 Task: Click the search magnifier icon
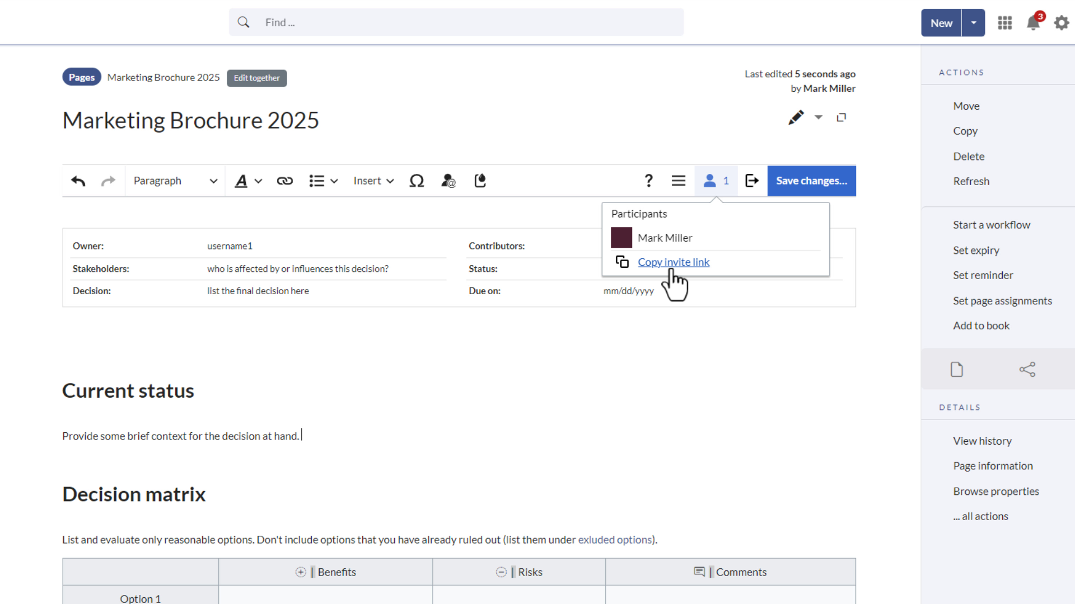pos(243,22)
